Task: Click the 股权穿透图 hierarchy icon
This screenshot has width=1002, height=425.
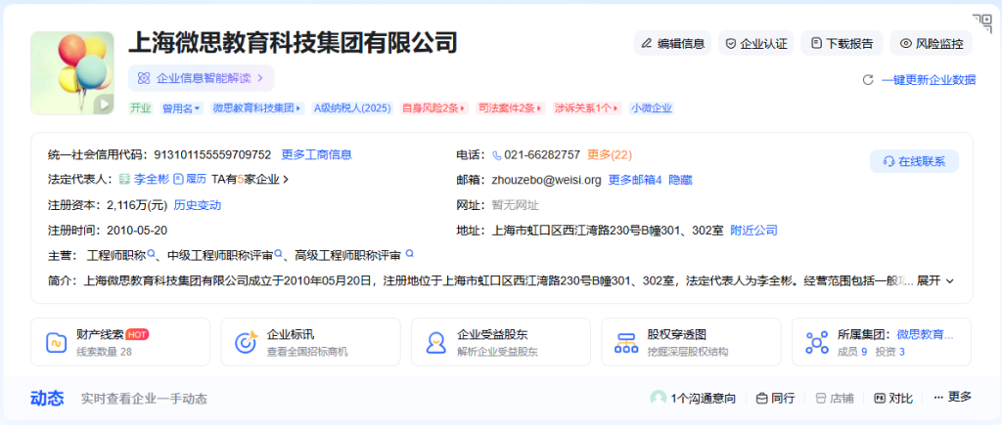Action: click(626, 343)
